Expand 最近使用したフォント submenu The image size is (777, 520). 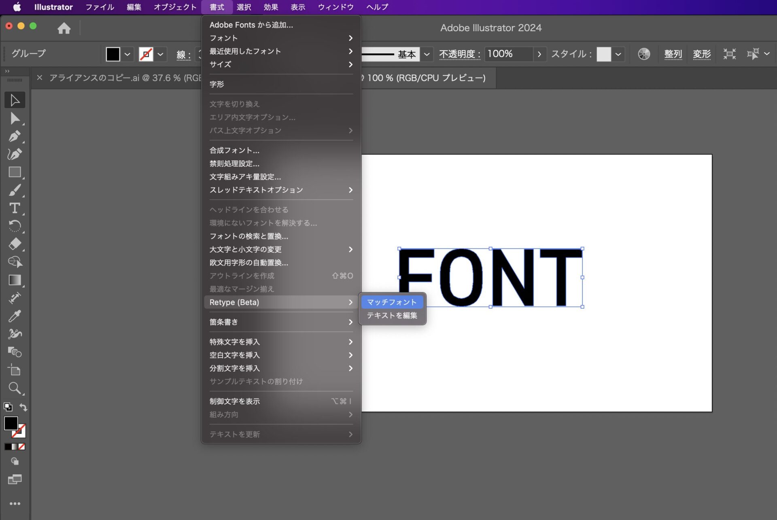[x=281, y=51]
